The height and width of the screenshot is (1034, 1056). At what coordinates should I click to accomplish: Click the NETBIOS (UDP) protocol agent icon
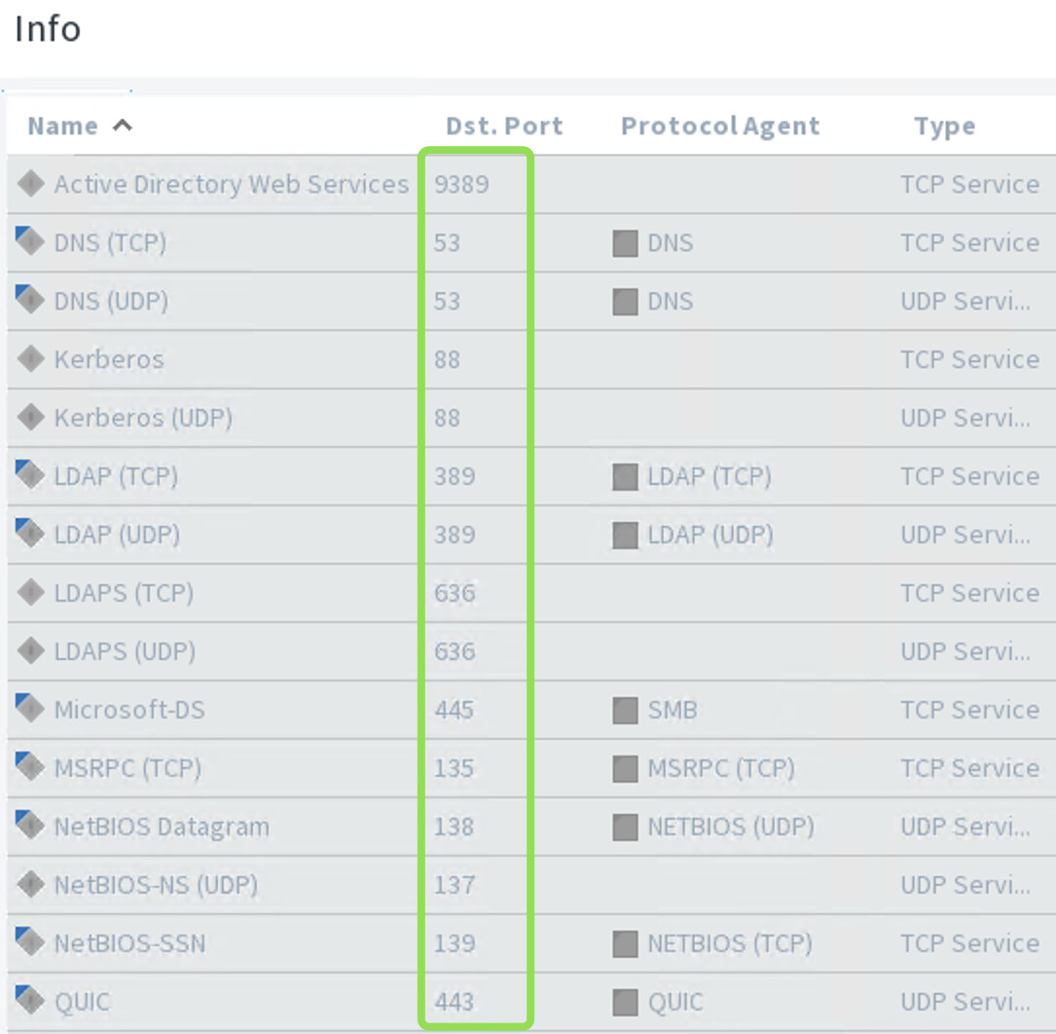[x=625, y=828]
